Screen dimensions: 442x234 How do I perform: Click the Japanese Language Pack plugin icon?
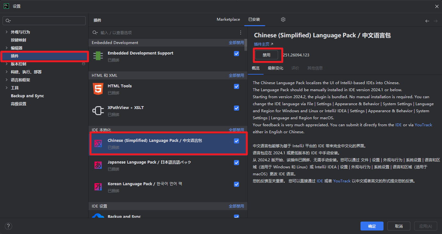click(98, 165)
